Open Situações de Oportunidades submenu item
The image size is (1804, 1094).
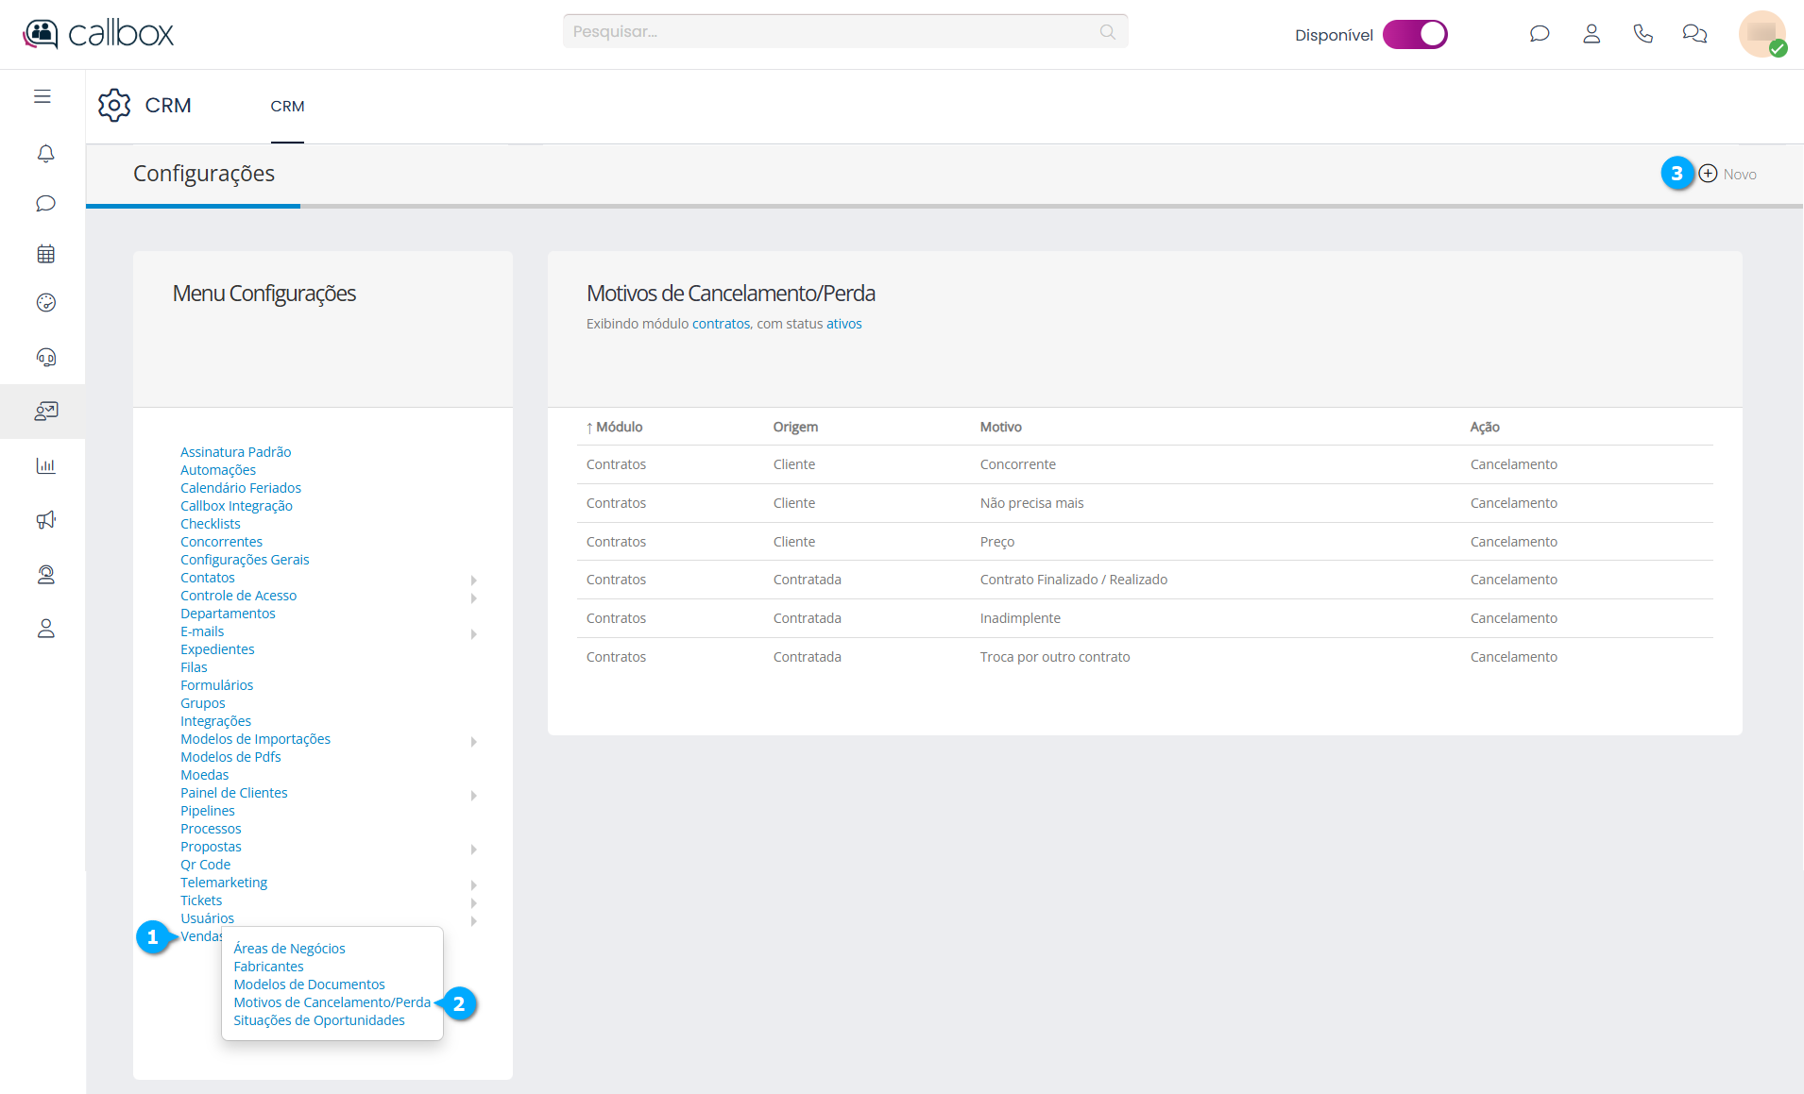pyautogui.click(x=319, y=1020)
